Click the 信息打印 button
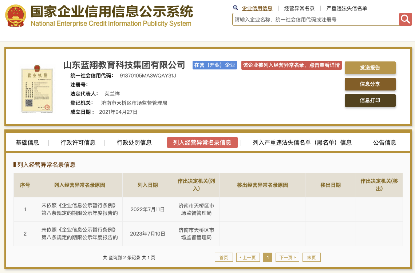This screenshot has width=415, height=273. click(x=370, y=100)
